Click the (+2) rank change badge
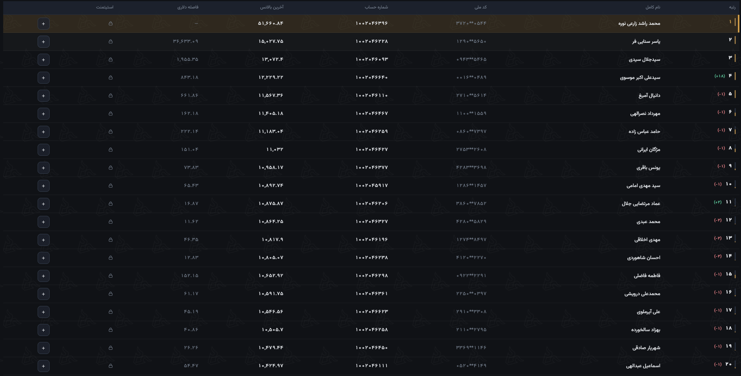 click(718, 202)
